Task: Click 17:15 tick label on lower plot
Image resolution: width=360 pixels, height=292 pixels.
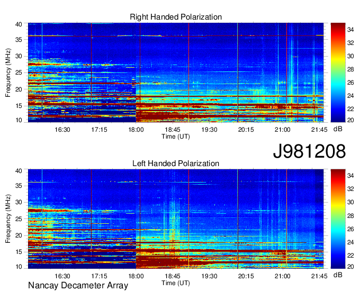Action: point(99,276)
